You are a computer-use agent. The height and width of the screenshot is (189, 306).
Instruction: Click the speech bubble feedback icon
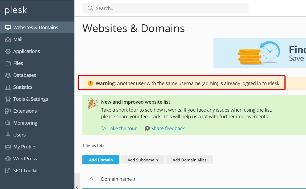[x=147, y=128]
